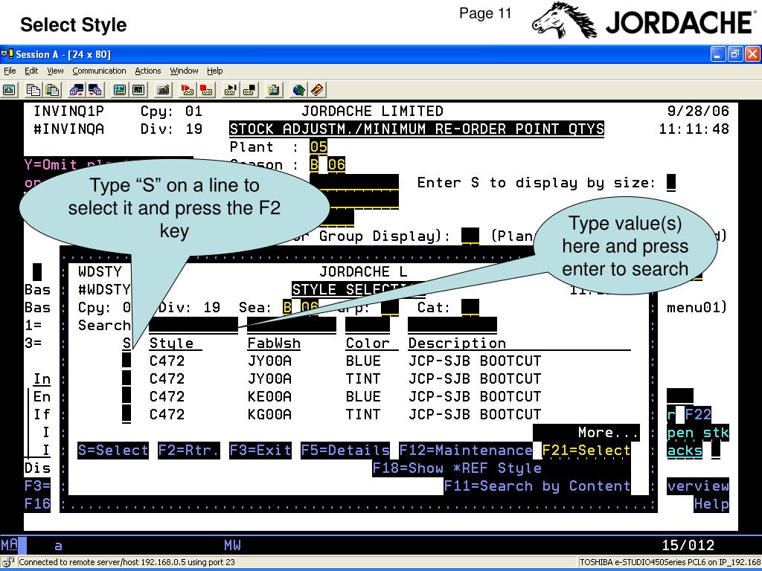Image resolution: width=762 pixels, height=571 pixels.
Task: Open the Actions menu
Action: [148, 71]
